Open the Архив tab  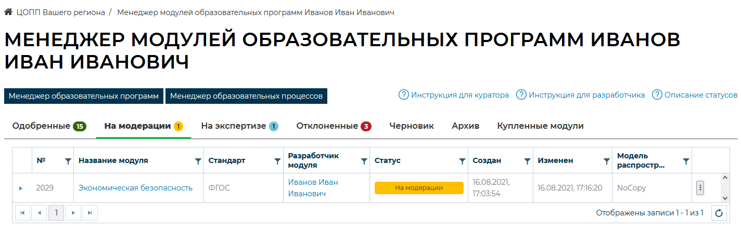(x=465, y=126)
